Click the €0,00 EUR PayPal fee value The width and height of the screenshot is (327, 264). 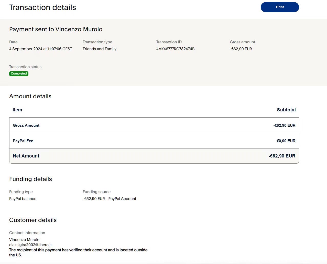(286, 141)
